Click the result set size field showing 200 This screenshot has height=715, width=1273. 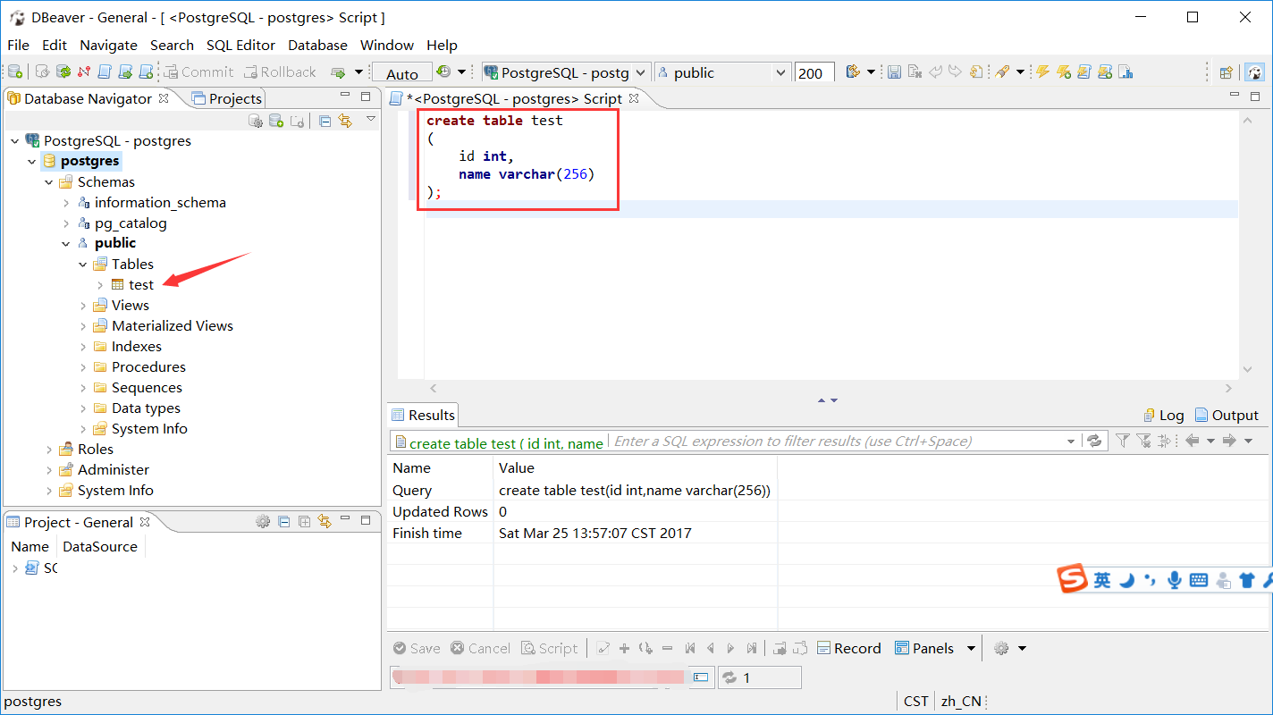pos(814,73)
